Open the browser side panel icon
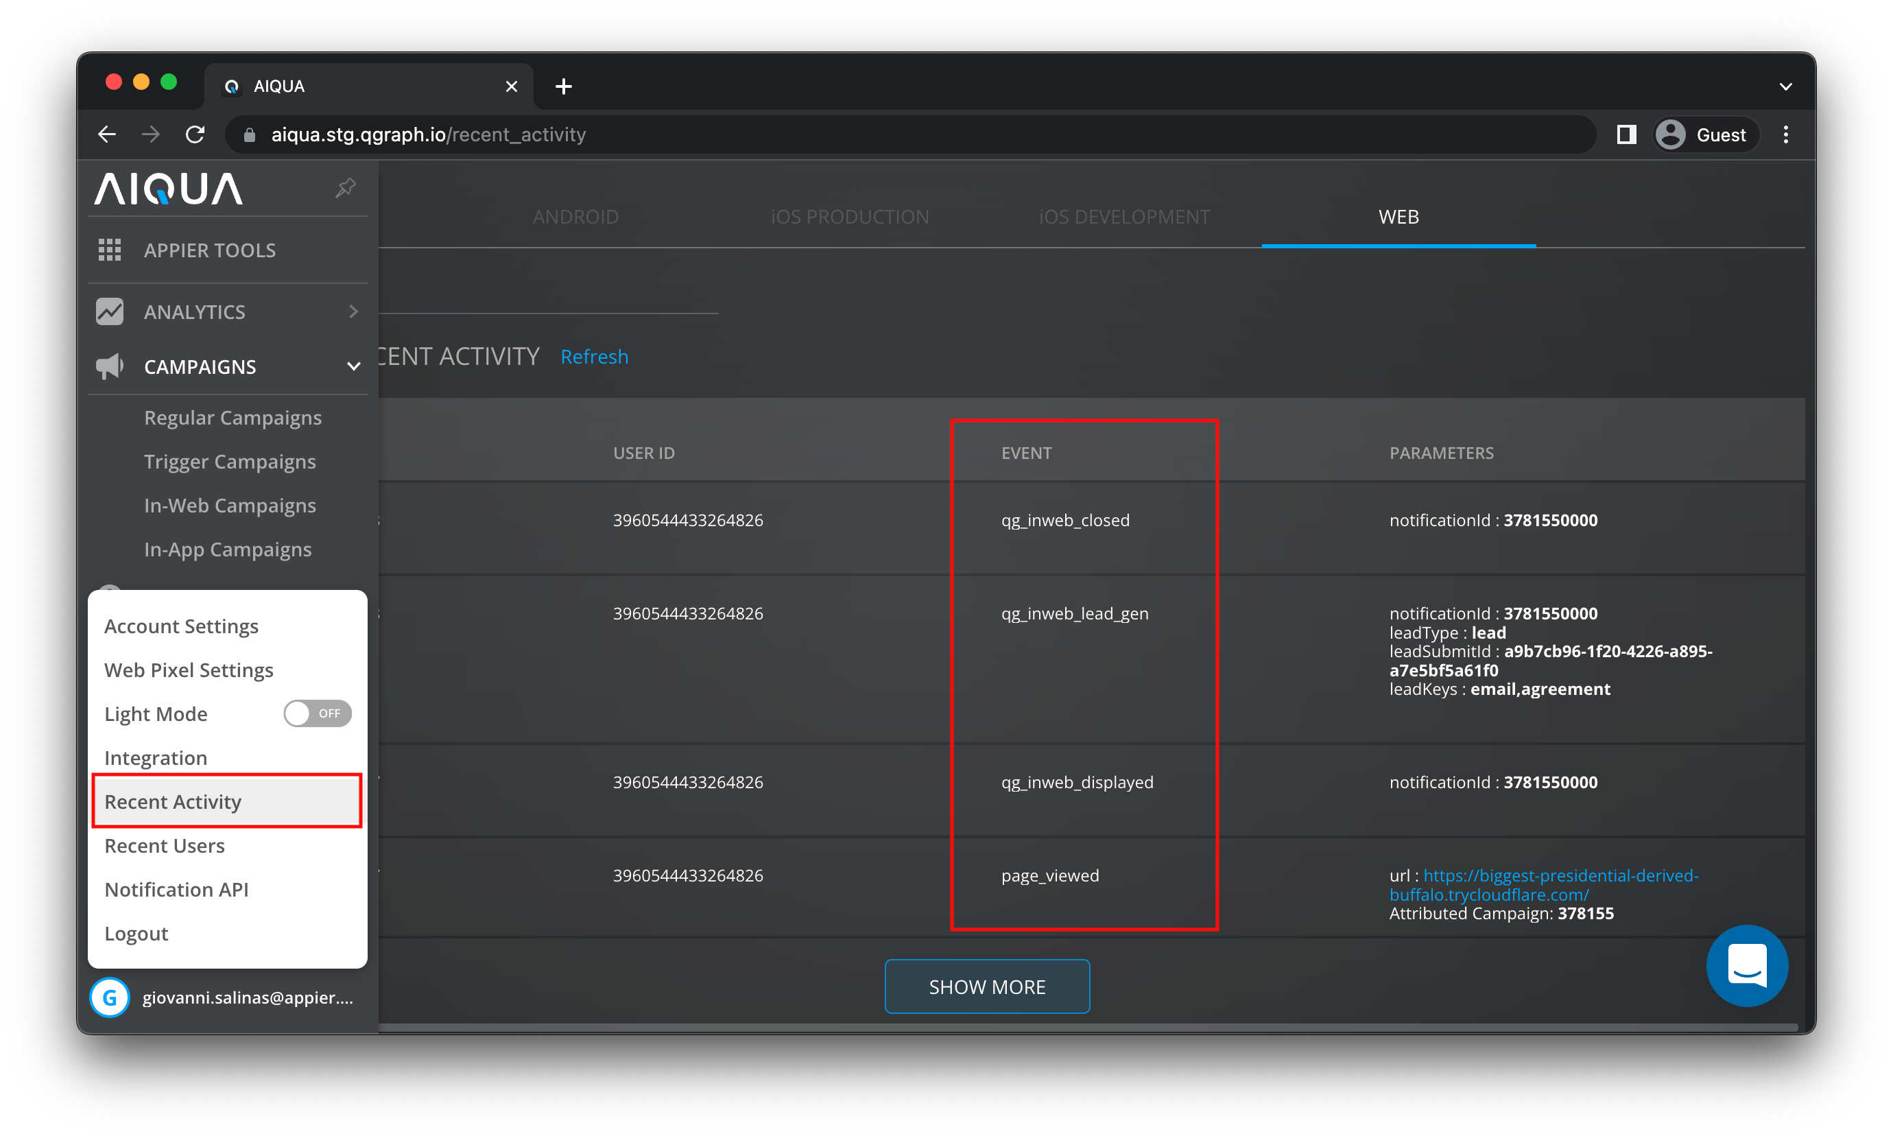1893x1136 pixels. tap(1626, 134)
